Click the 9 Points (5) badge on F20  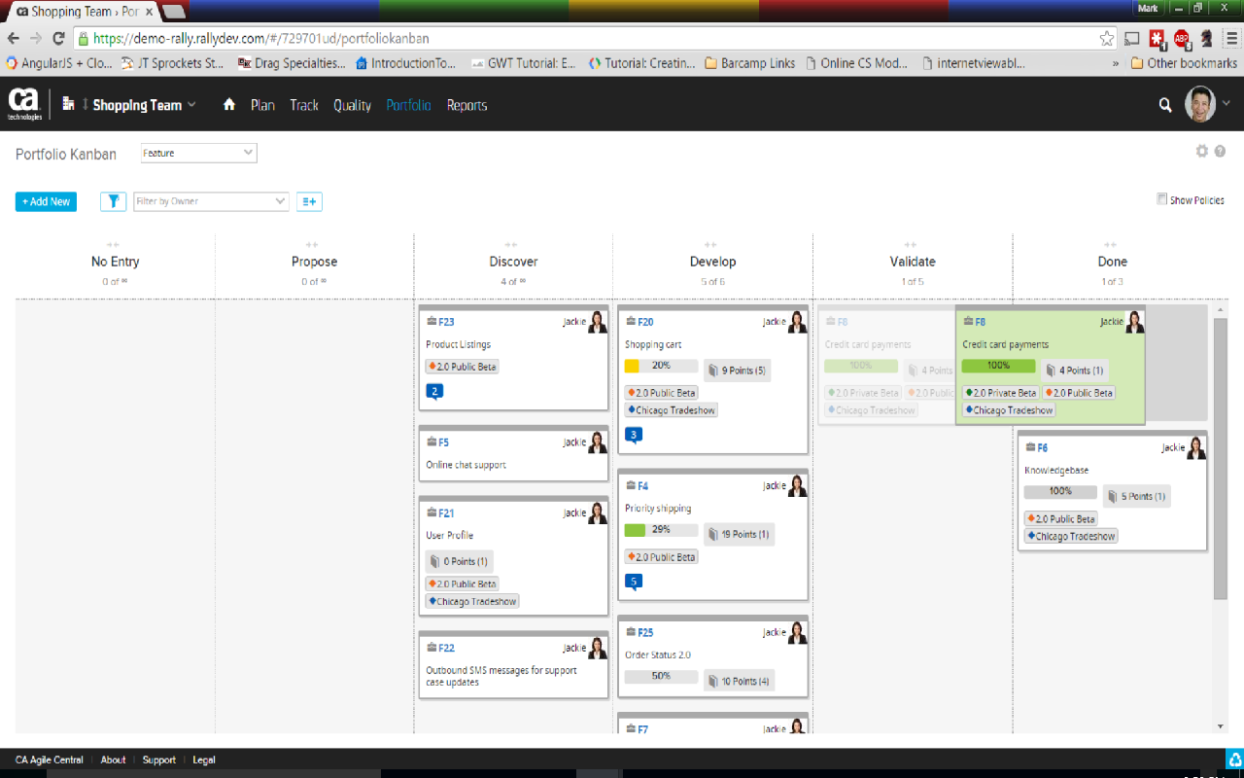(x=737, y=370)
